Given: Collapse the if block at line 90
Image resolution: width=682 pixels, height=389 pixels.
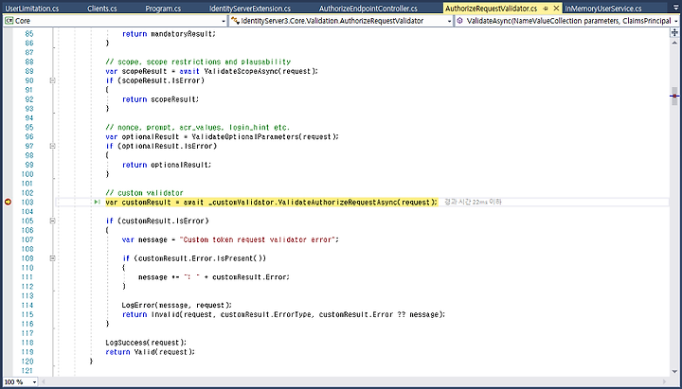Looking at the screenshot, I should click(52, 80).
